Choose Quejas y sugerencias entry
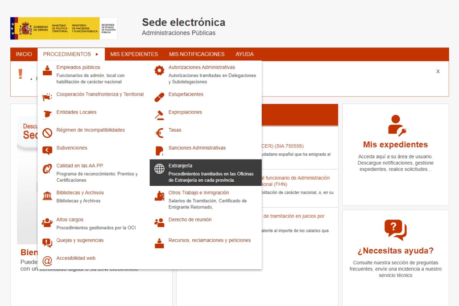Viewport: 459px width, 306px height. [x=80, y=240]
